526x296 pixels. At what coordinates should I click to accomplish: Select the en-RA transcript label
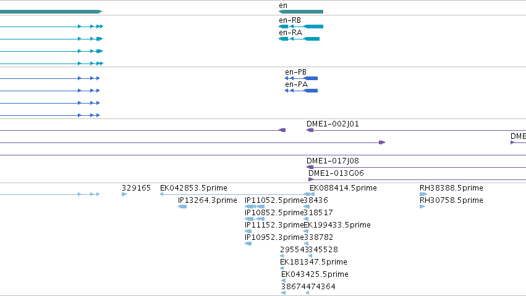[291, 33]
